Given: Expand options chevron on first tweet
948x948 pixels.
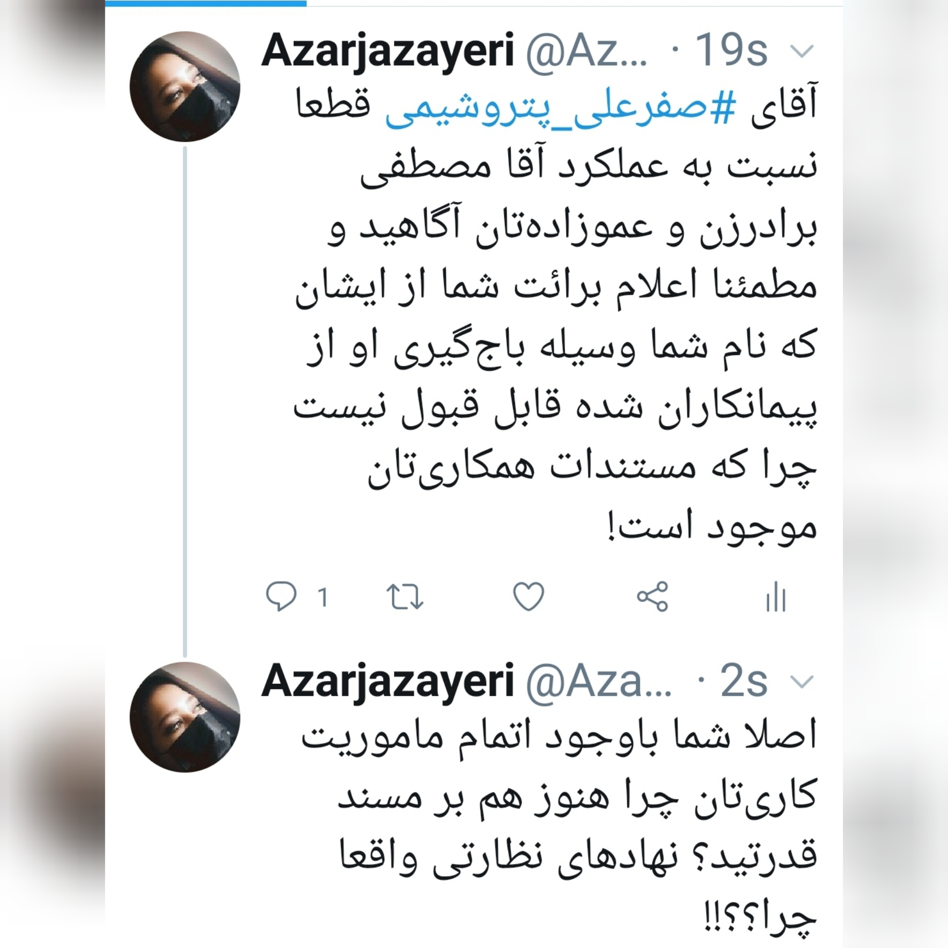Looking at the screenshot, I should point(802,51).
